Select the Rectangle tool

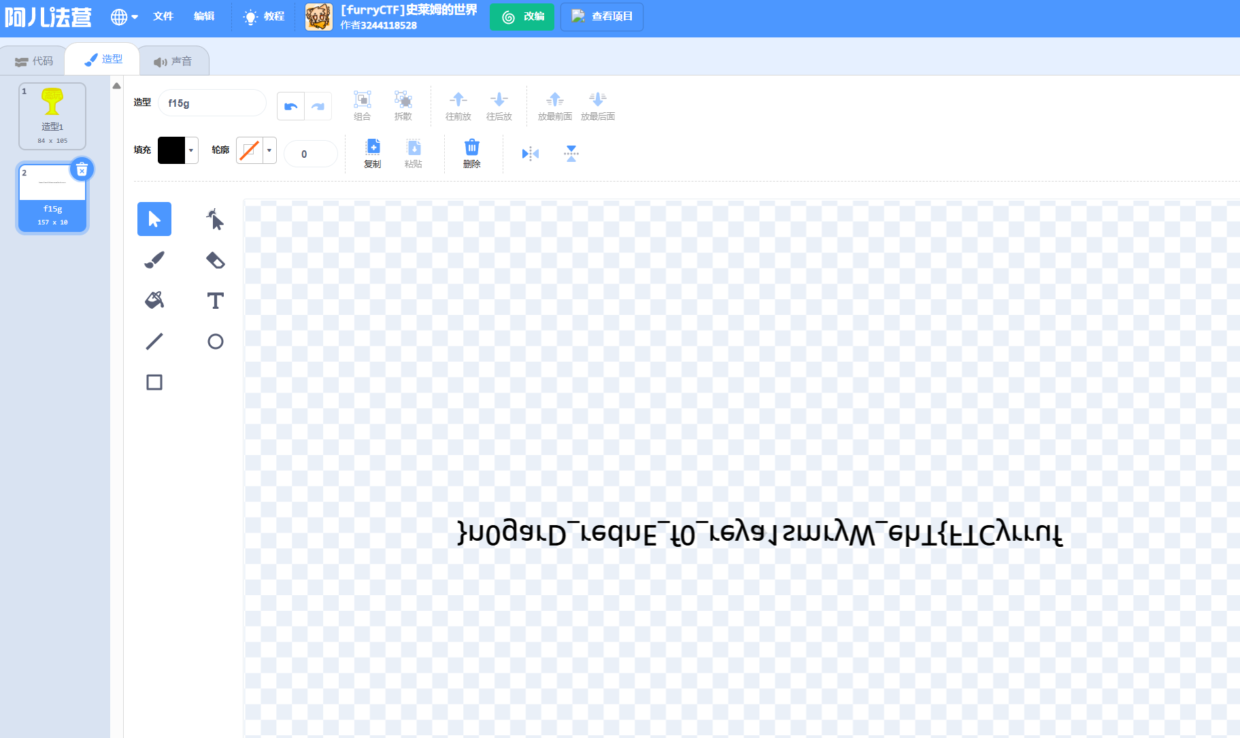[x=154, y=382]
